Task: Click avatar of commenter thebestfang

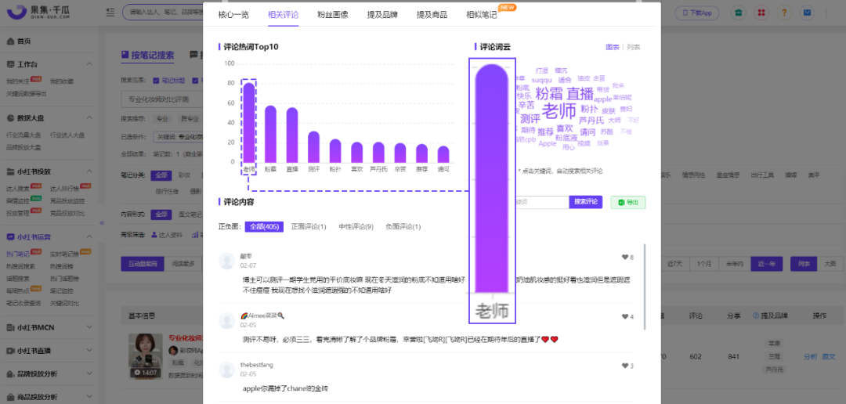Action: (226, 370)
